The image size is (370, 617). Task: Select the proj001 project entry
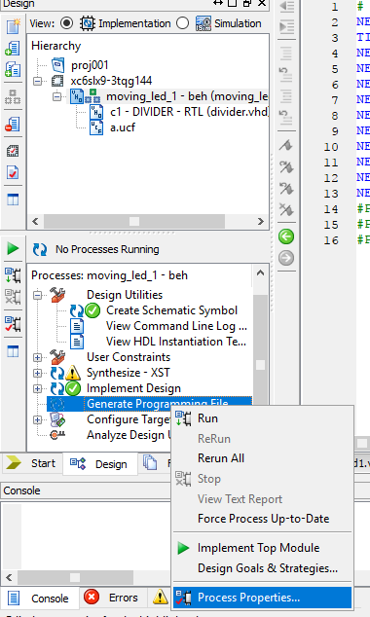(x=90, y=65)
